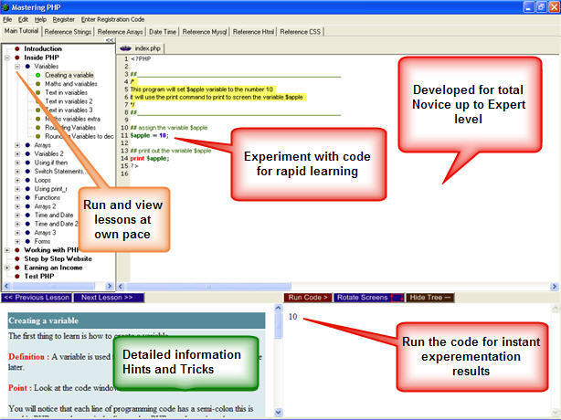This screenshot has height=420, width=561.
Task: Collapse the Variables tree node
Action: click(17, 67)
